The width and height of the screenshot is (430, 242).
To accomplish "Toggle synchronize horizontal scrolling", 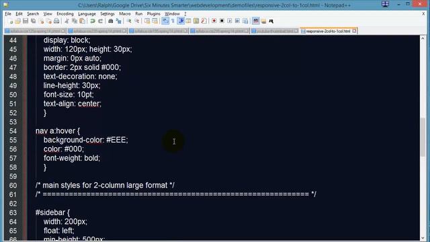I will (155, 21).
